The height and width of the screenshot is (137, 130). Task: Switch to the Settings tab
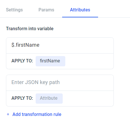point(14,10)
